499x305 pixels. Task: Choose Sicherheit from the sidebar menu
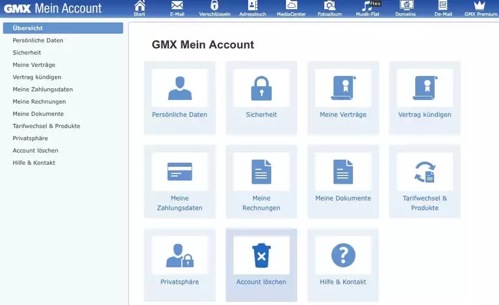27,53
